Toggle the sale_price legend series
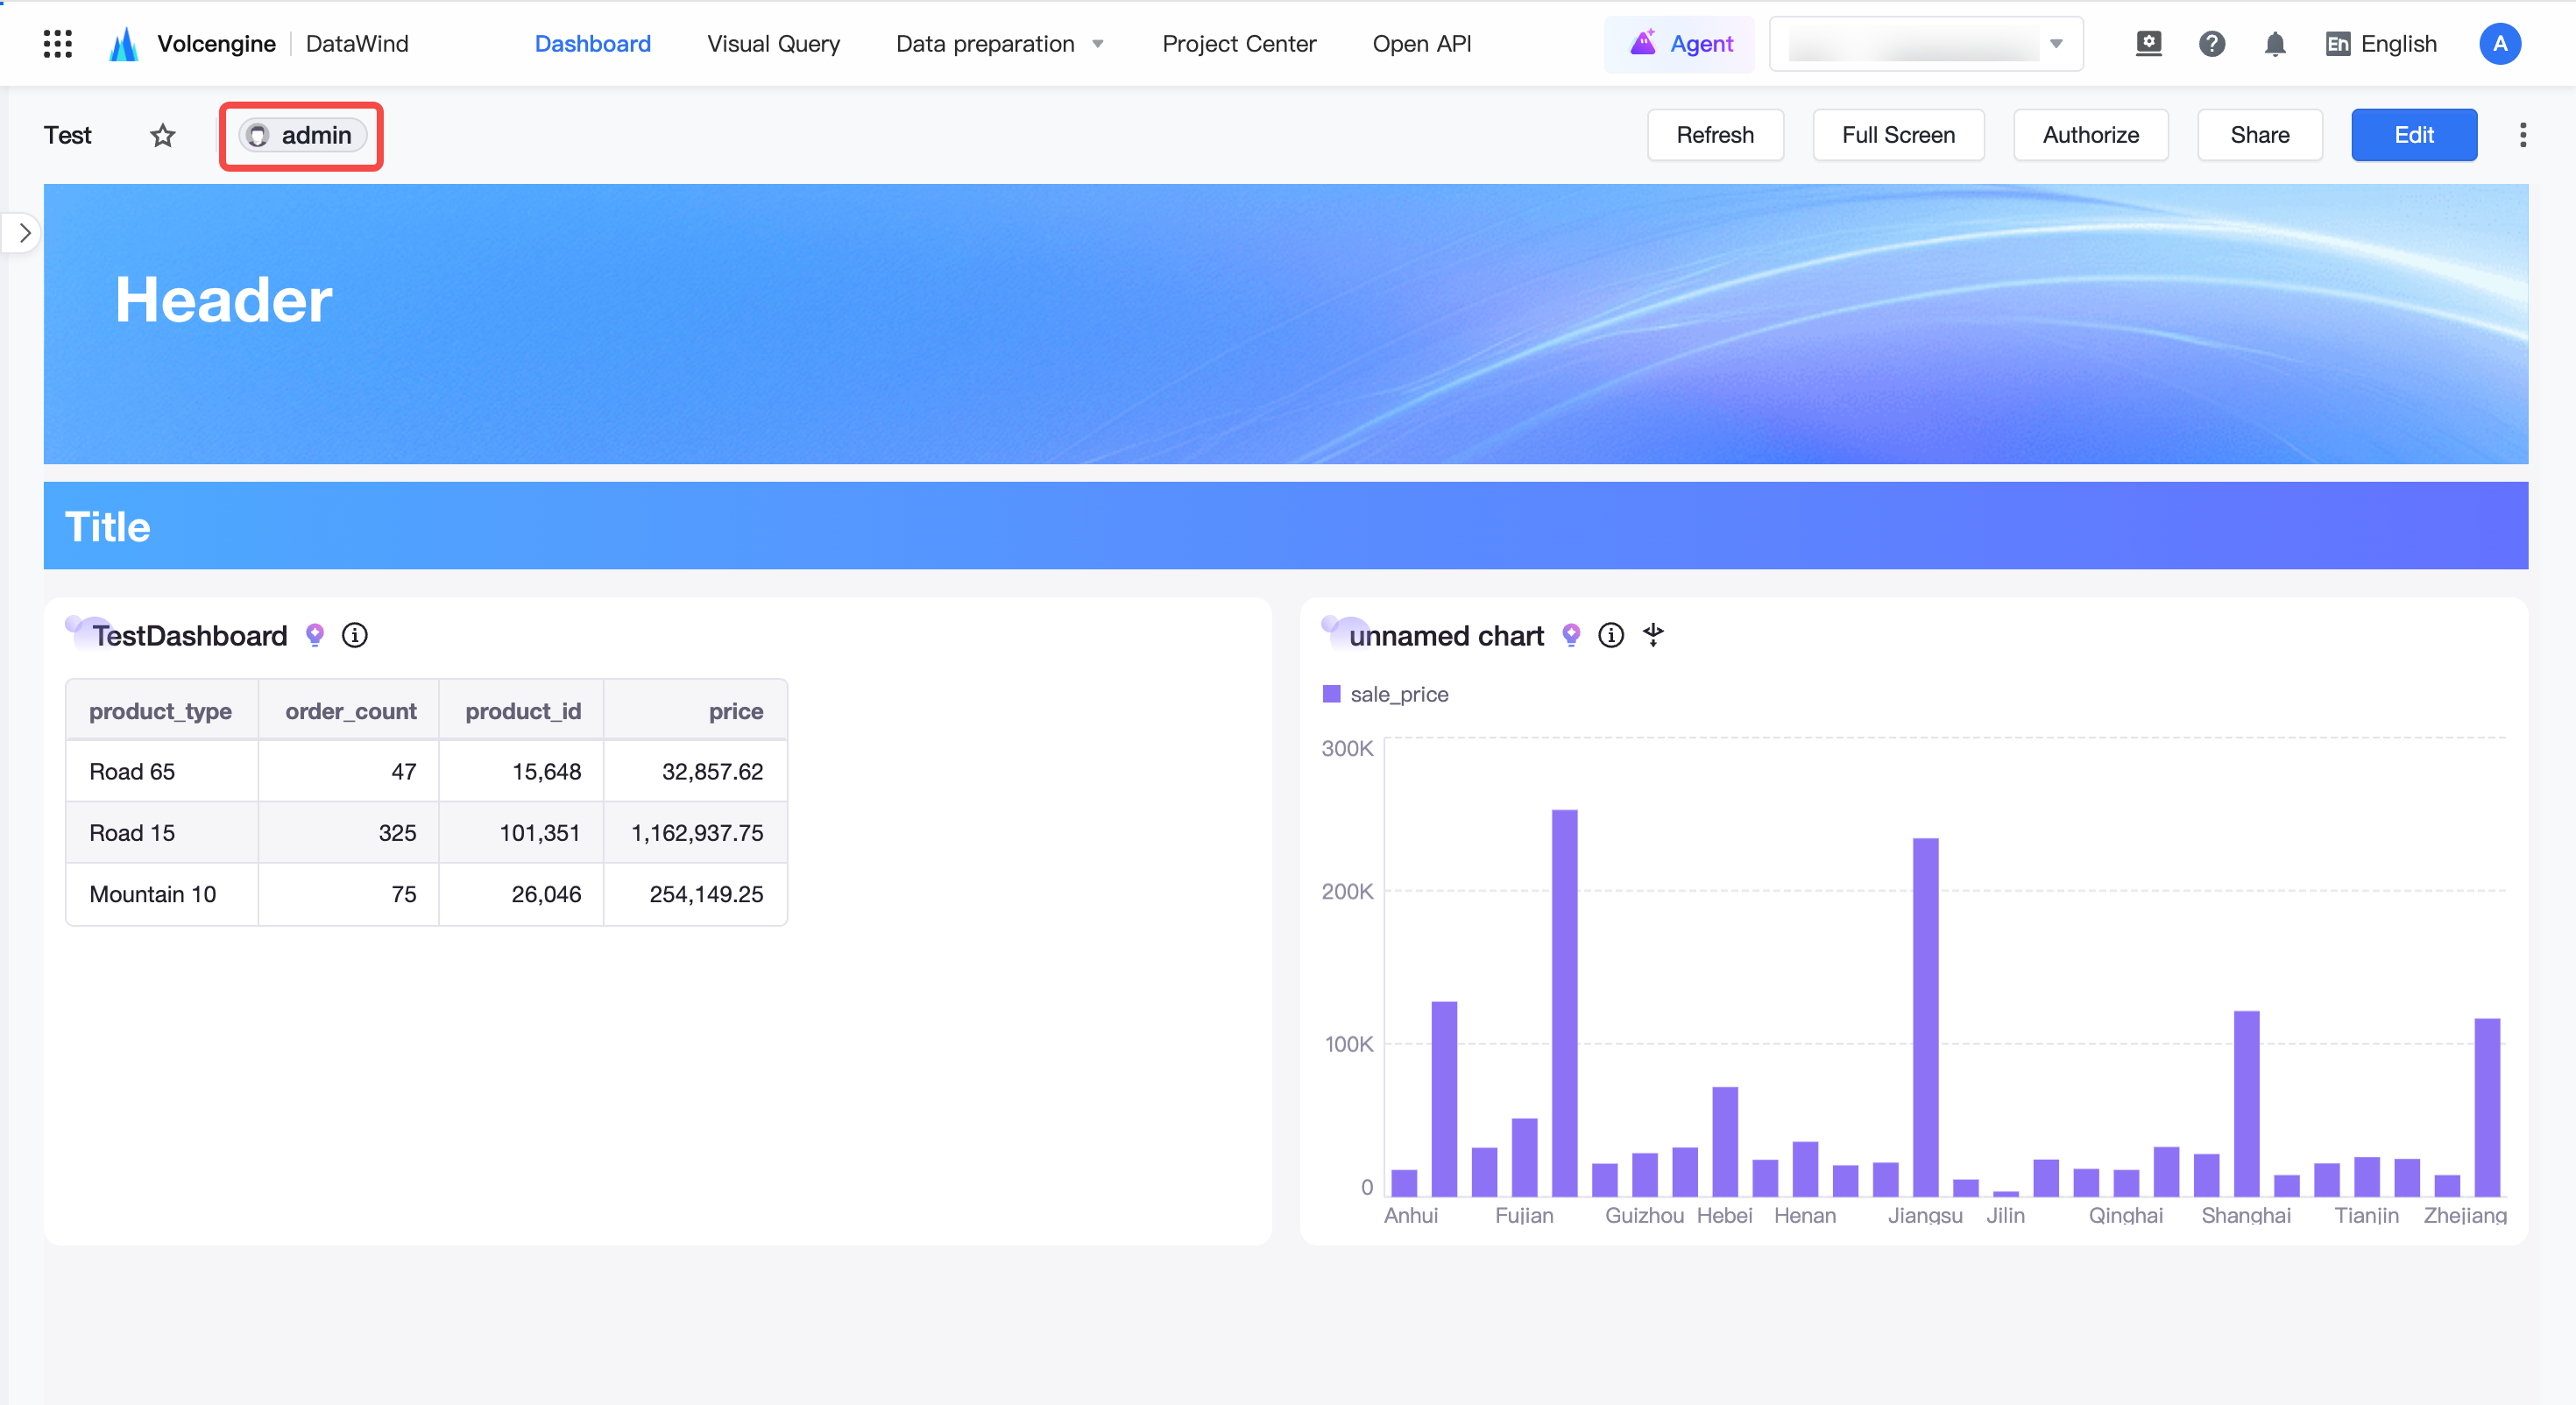The height and width of the screenshot is (1405, 2576). pyautogui.click(x=1386, y=694)
